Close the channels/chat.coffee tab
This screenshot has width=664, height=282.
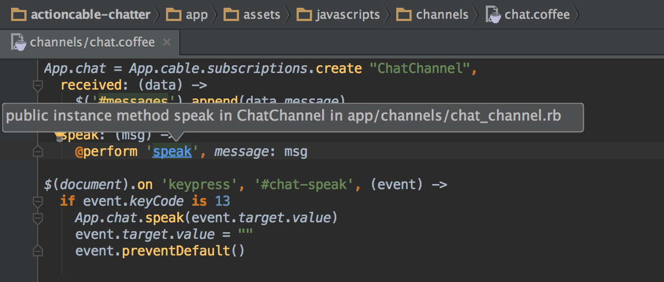click(x=167, y=42)
